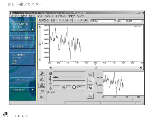
Task: Click the プロジェクト参照 button
Action: [x=23, y=38]
